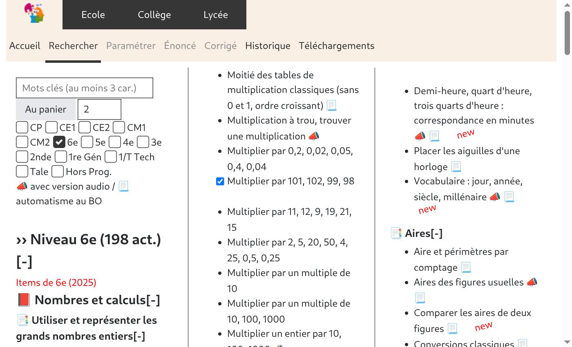
Task: Enable the CP level checkbox
Action: click(22, 127)
